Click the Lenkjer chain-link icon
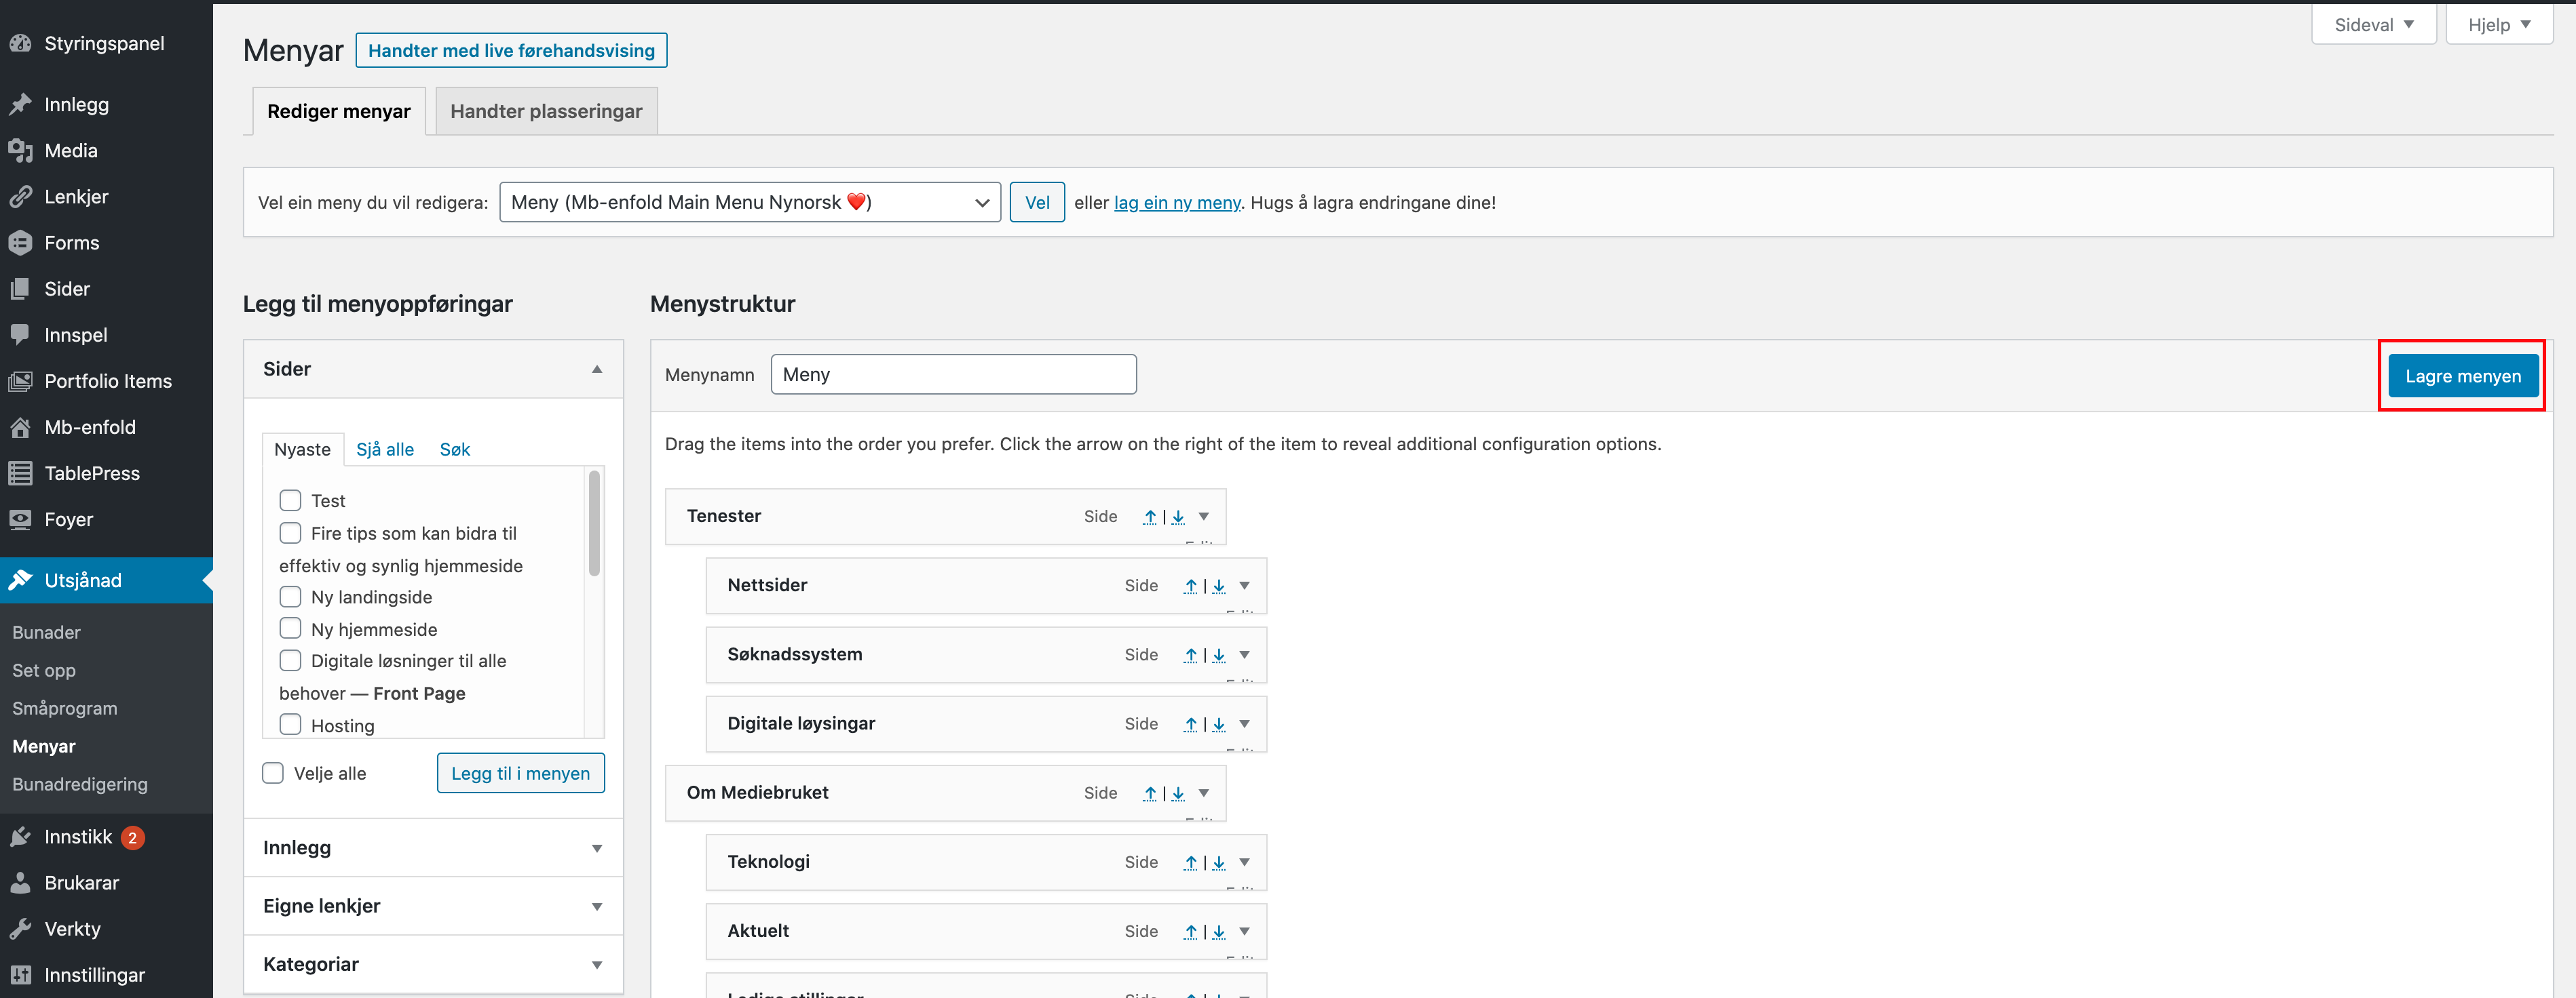2576x998 pixels. pyautogui.click(x=20, y=197)
